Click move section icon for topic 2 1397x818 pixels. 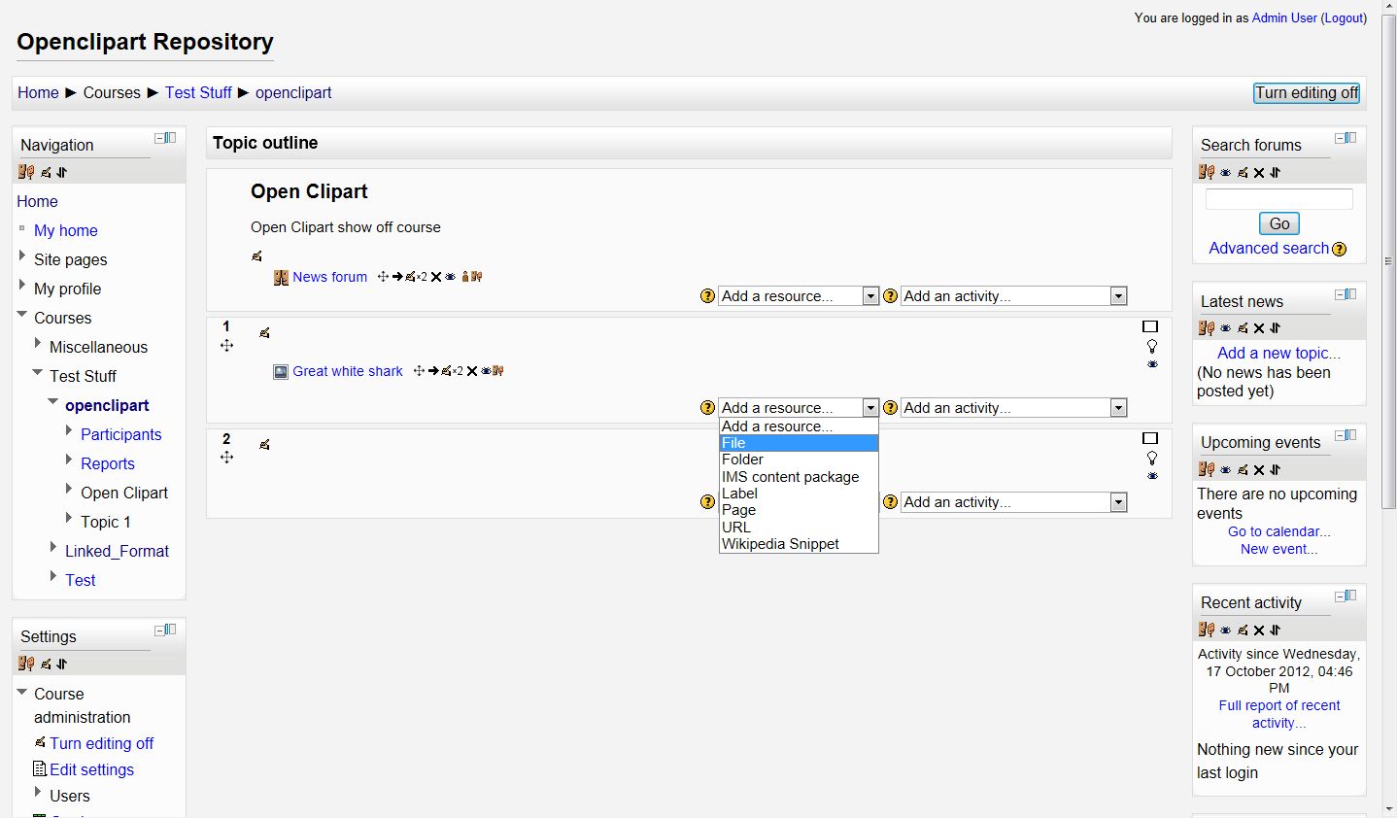[226, 458]
